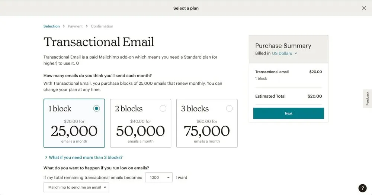372x195 pixels.
Task: Click the chevron before Confirmation breadcrumb
Action: pos(87,26)
